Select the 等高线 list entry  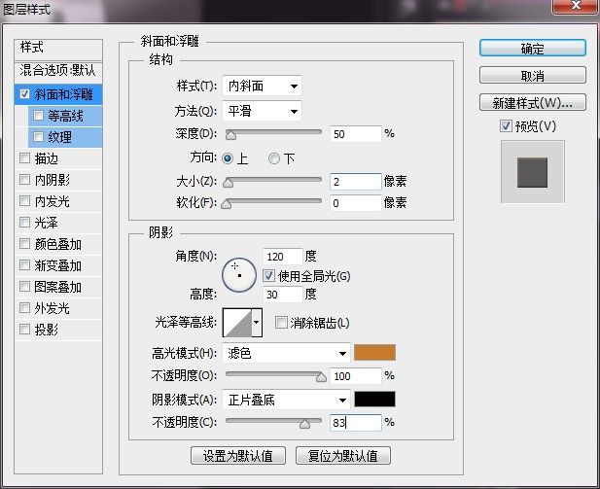pos(65,116)
